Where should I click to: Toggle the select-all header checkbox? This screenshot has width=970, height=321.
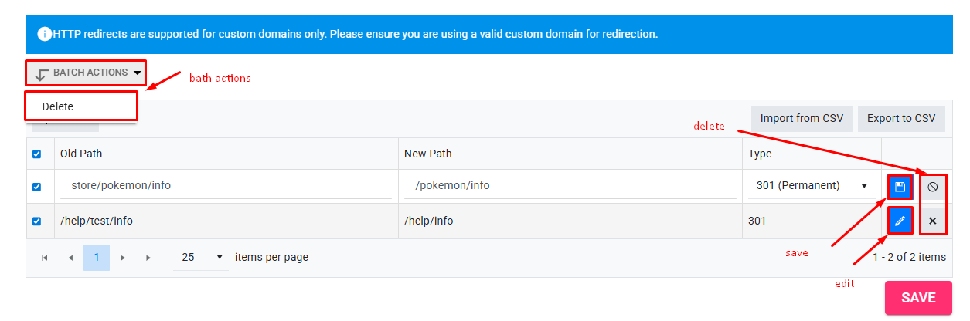point(36,154)
